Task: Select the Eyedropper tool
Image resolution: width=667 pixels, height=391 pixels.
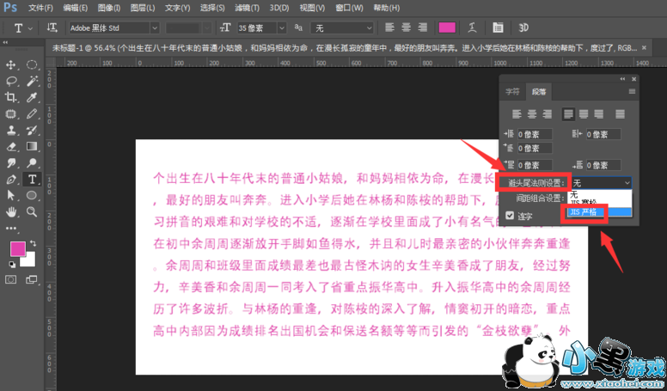Action: tap(32, 97)
